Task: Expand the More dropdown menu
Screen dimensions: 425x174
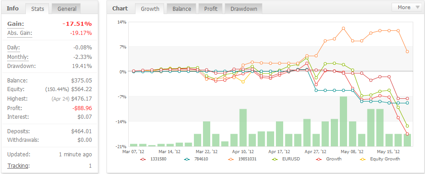Action: point(406,7)
